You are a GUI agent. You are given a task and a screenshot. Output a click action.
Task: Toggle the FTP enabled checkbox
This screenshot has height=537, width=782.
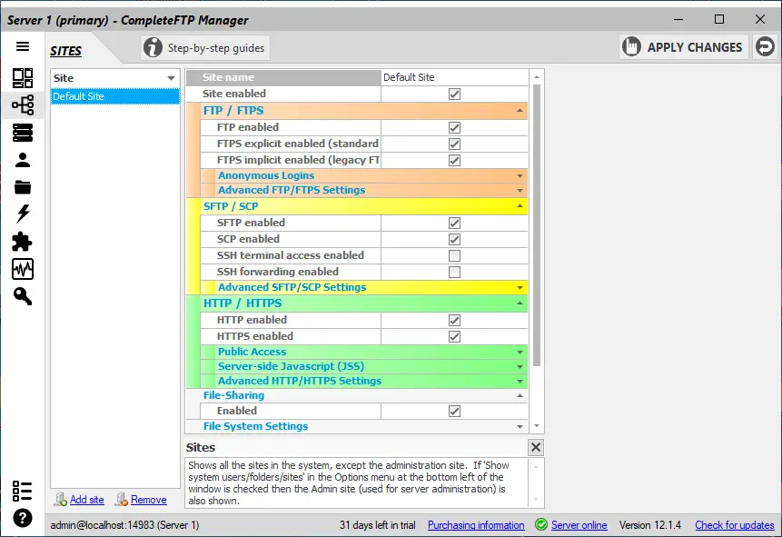454,127
